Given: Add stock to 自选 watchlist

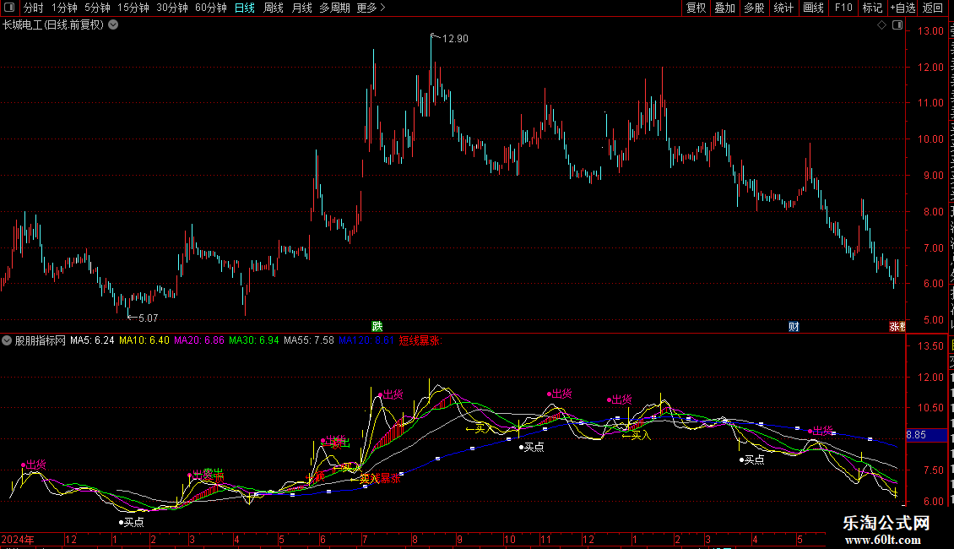Looking at the screenshot, I should [903, 8].
